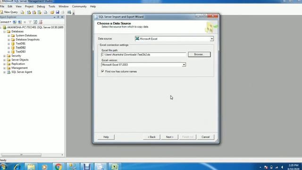
Task: Click Object Explorer horizontal scrollbar
Action: point(21,155)
